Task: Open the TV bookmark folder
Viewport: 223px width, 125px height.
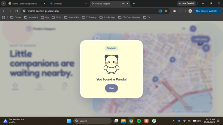Action: [x=147, y=17]
